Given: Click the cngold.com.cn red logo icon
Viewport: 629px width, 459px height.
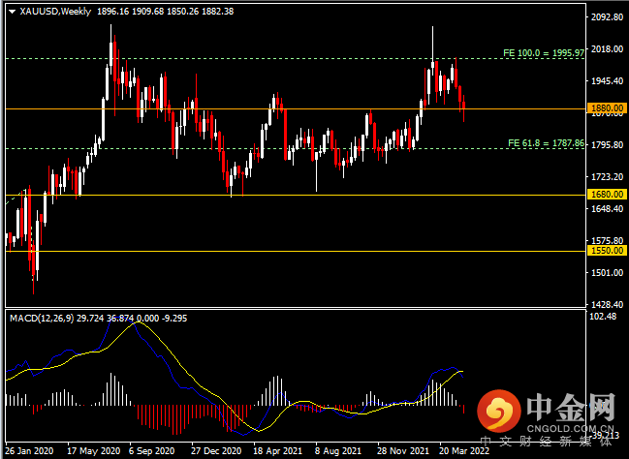Looking at the screenshot, I should pyautogui.click(x=498, y=410).
